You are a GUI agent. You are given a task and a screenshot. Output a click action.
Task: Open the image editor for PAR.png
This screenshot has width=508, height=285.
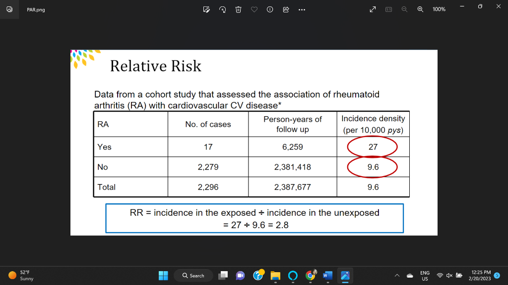[206, 9]
